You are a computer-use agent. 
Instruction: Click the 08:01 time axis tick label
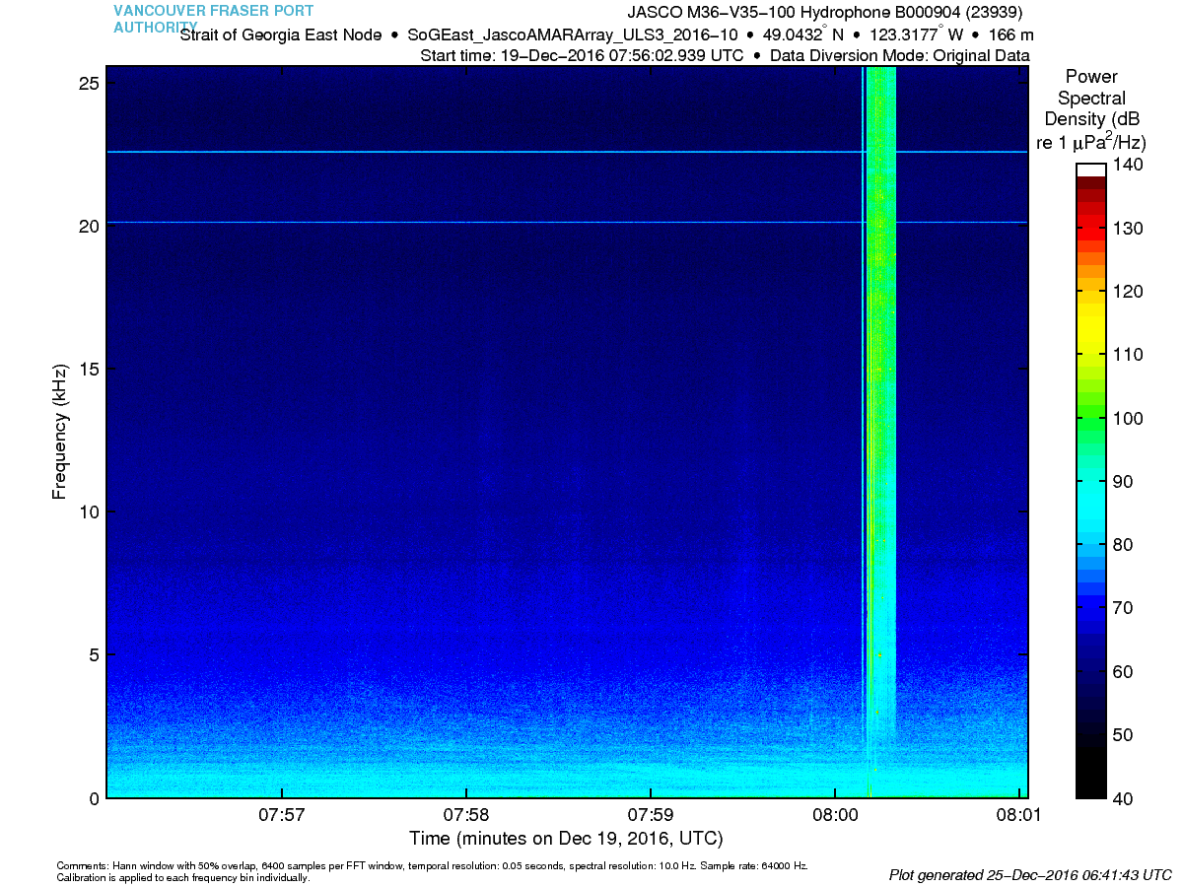[1019, 816]
